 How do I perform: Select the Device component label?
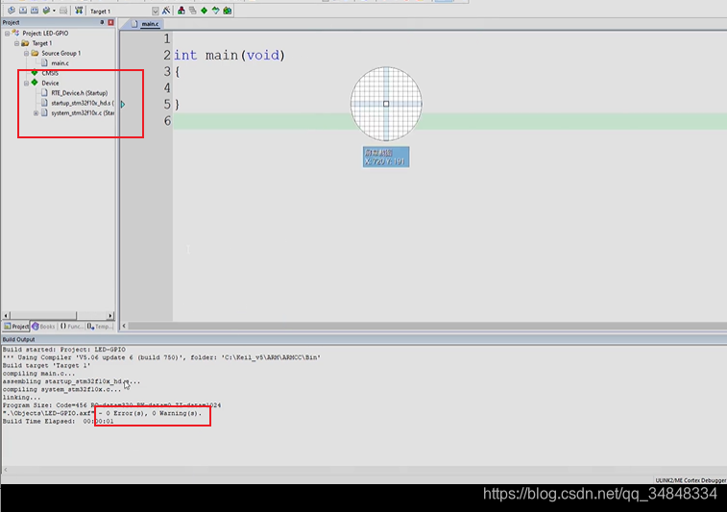click(50, 83)
